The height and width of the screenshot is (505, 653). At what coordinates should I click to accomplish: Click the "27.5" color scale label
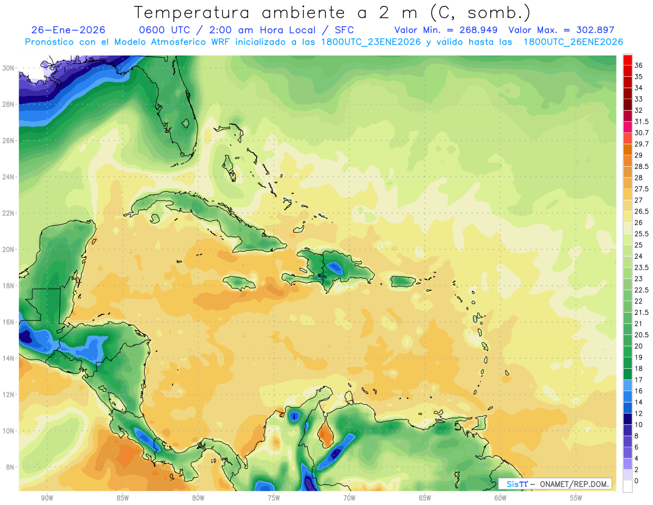tap(642, 189)
